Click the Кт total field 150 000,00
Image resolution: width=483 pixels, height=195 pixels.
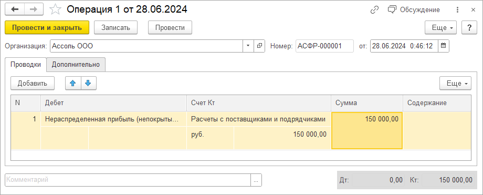pos(448,180)
